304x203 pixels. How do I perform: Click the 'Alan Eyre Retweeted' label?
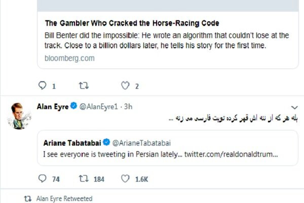pyautogui.click(x=64, y=198)
